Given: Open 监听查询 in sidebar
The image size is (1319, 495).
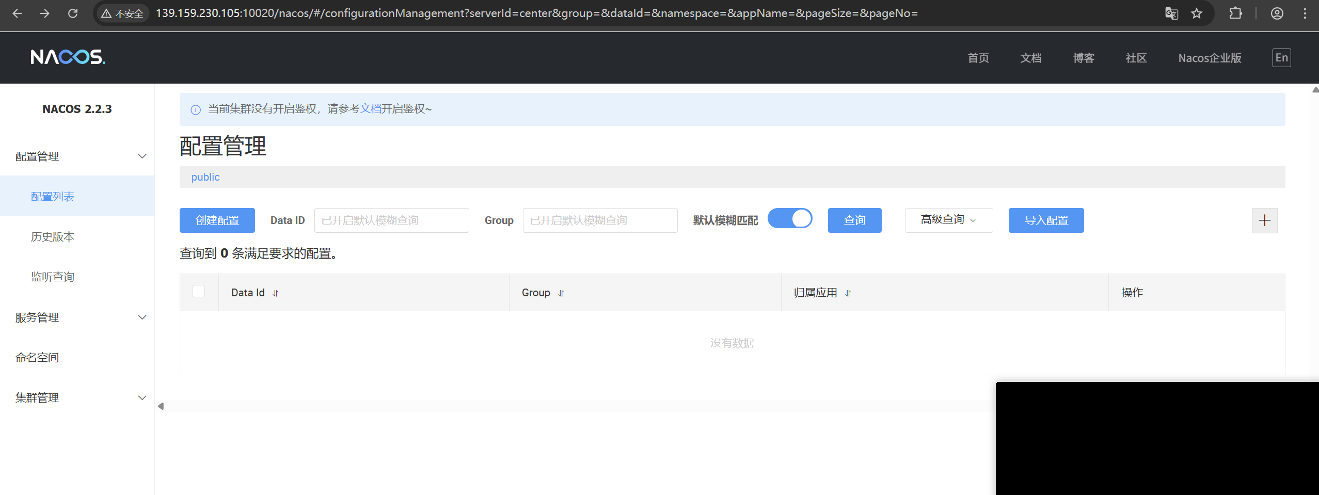Looking at the screenshot, I should [x=53, y=277].
